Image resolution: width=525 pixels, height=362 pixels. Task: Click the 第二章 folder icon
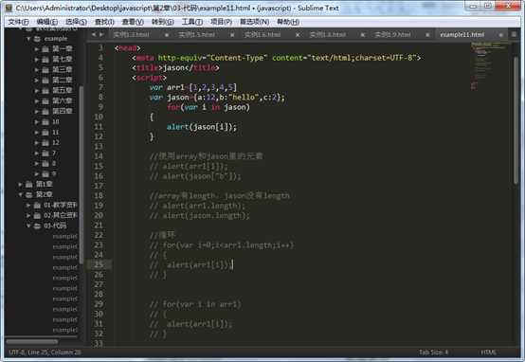click(45, 81)
